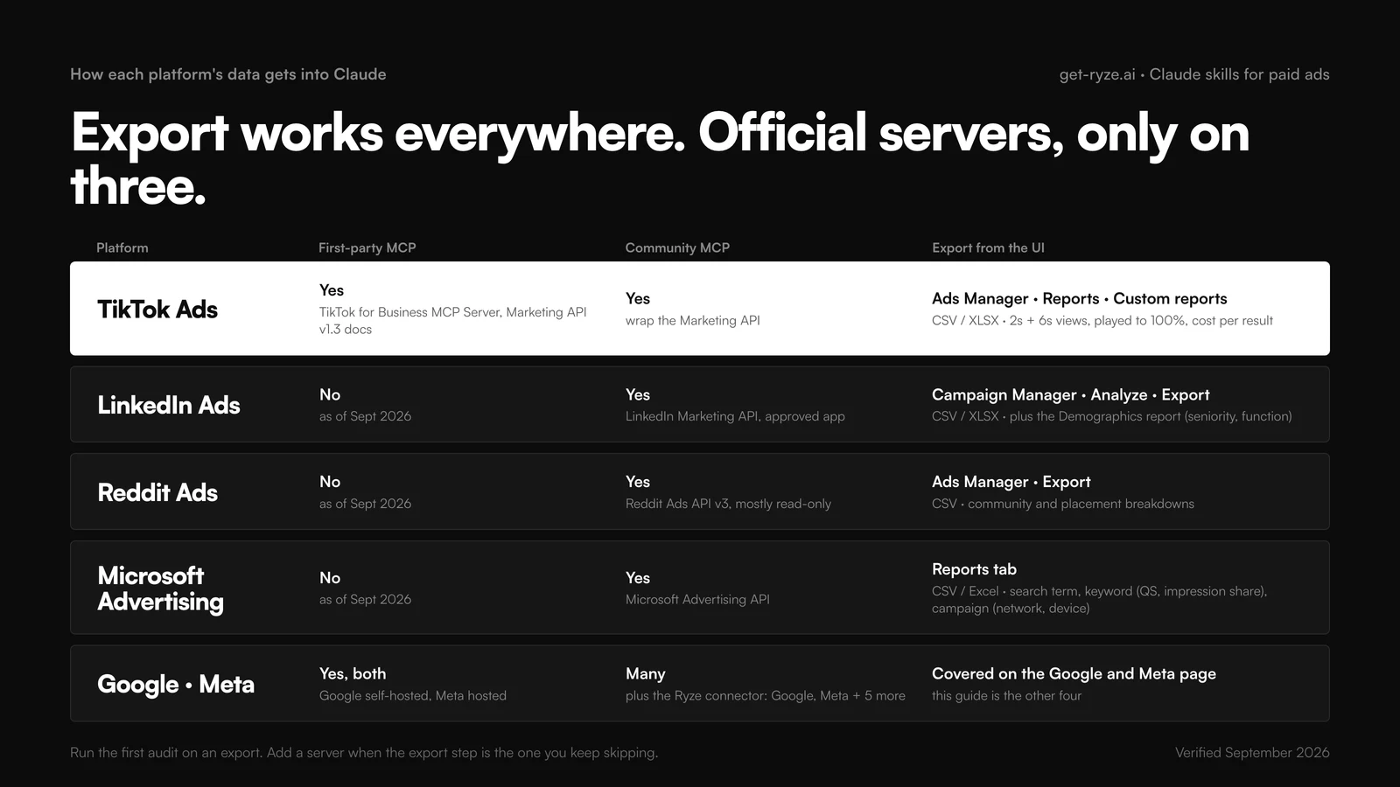
Task: Click 'as of Sept 2026' in Microsoft row
Action: 365,599
